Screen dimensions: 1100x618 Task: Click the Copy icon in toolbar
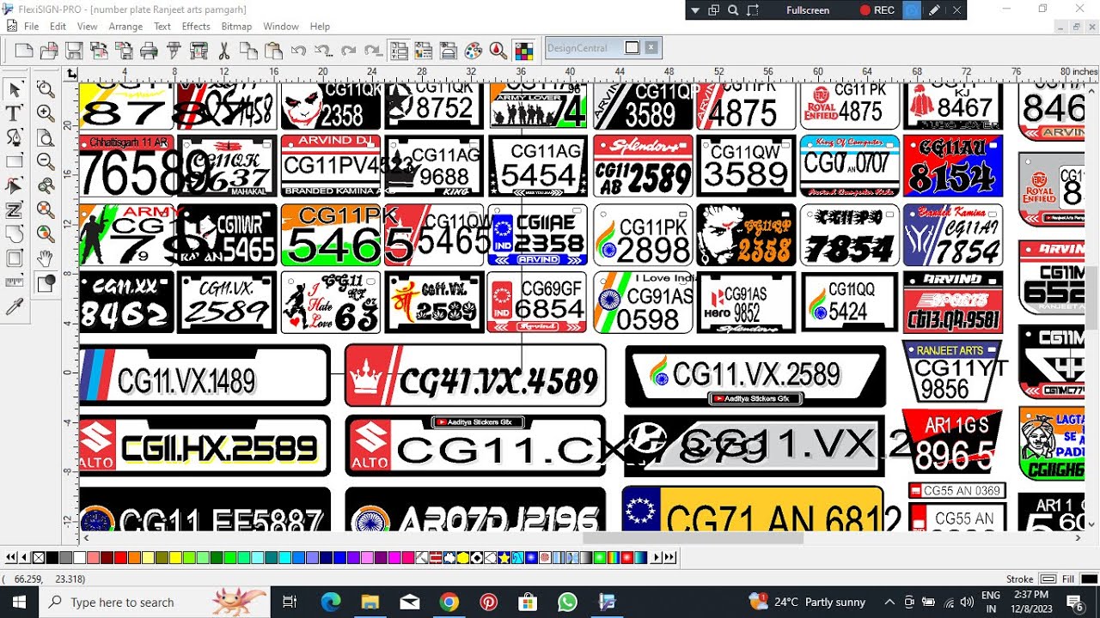(248, 50)
